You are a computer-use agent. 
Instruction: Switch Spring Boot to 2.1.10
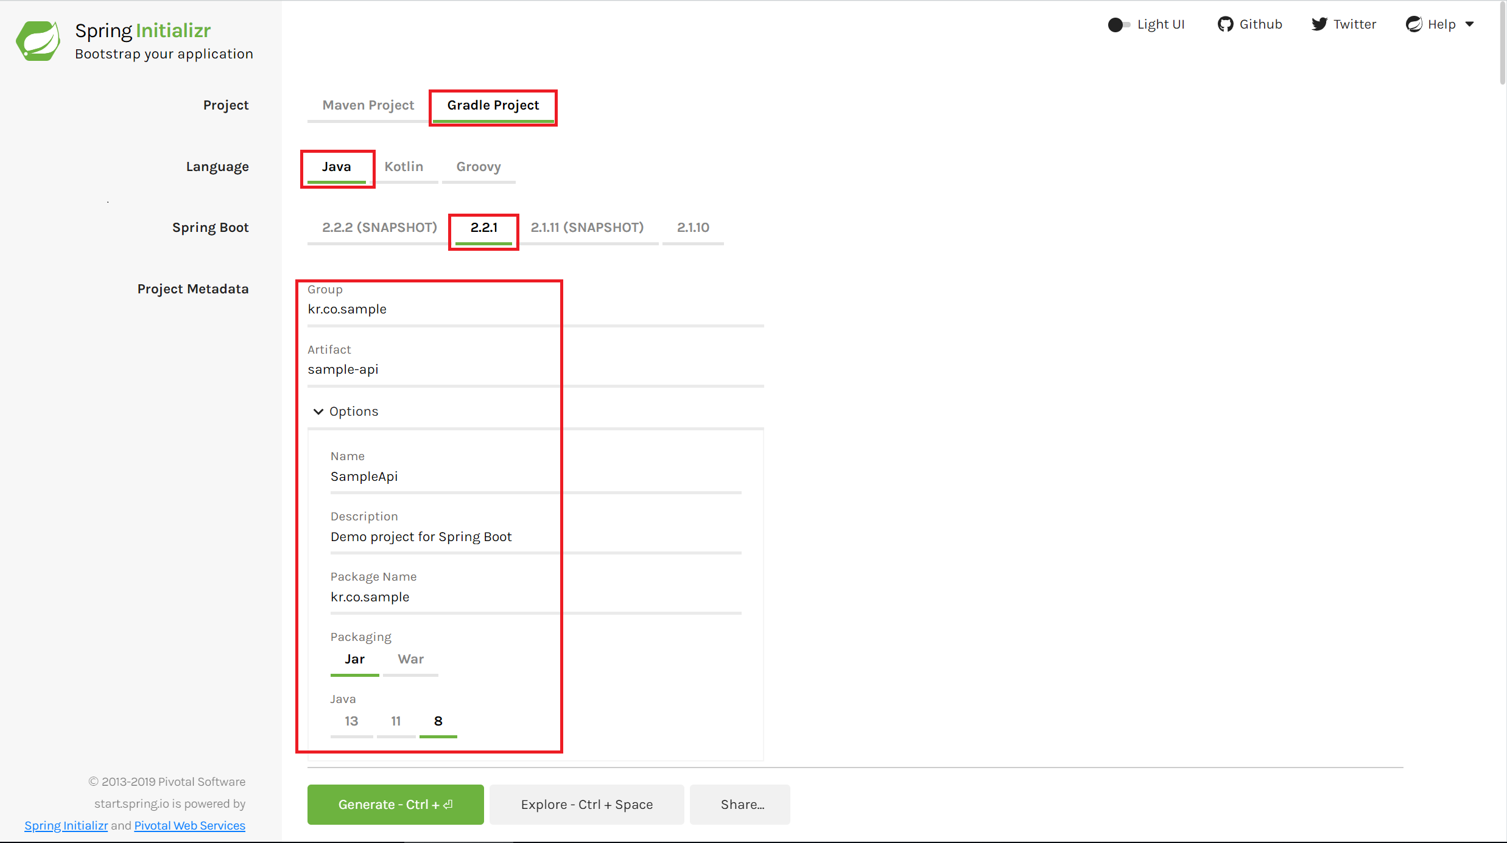(x=693, y=228)
